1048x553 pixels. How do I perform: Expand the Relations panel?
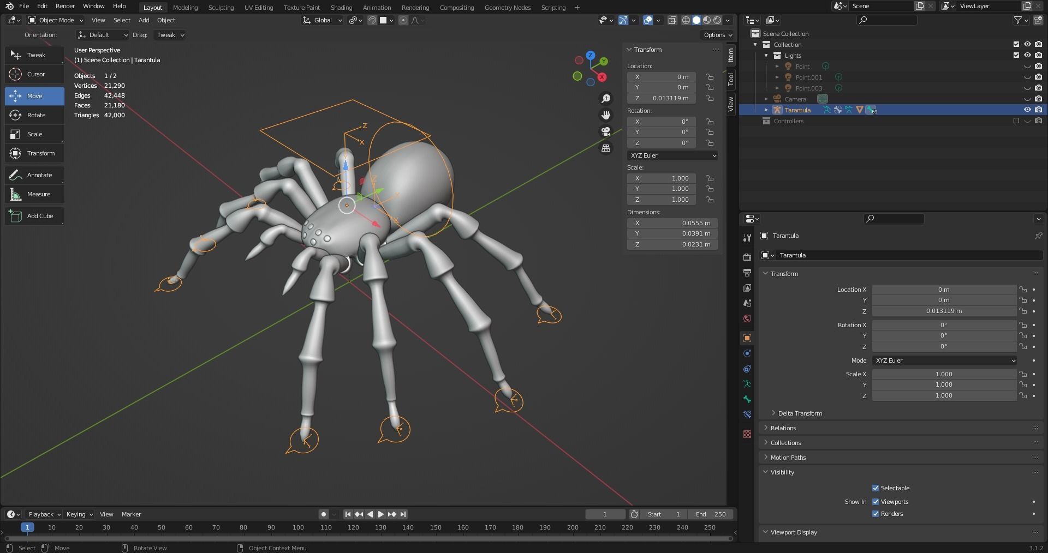pyautogui.click(x=783, y=428)
